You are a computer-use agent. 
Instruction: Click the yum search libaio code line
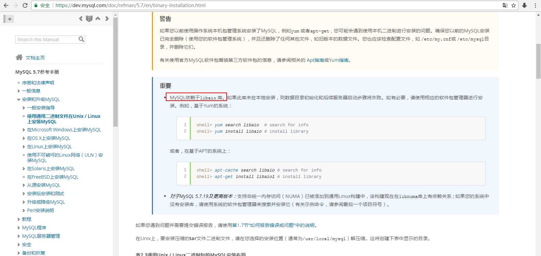(252, 125)
